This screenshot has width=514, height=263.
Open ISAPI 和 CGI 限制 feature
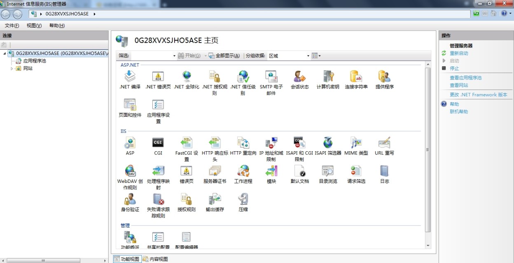pos(299,149)
